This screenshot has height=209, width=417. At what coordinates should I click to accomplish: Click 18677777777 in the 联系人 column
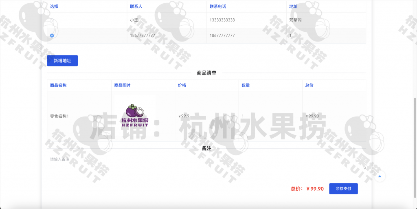[143, 35]
